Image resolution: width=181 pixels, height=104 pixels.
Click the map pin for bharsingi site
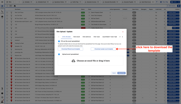point(11,49)
